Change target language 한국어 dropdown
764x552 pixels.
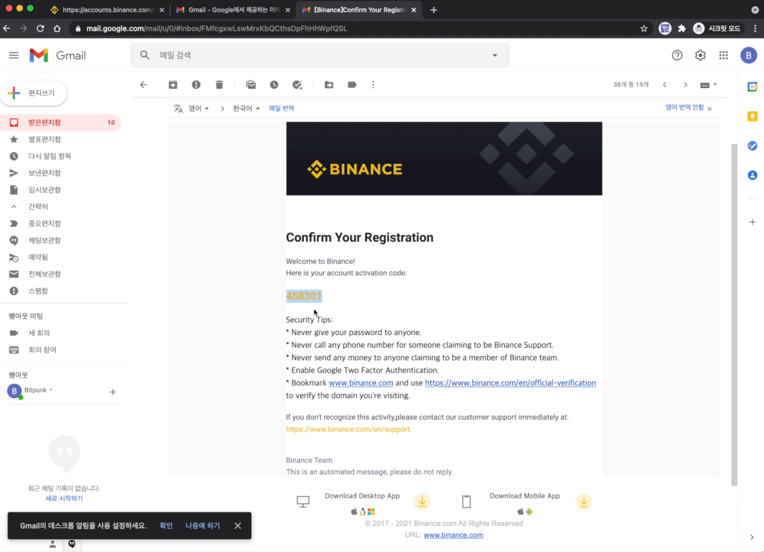click(246, 108)
